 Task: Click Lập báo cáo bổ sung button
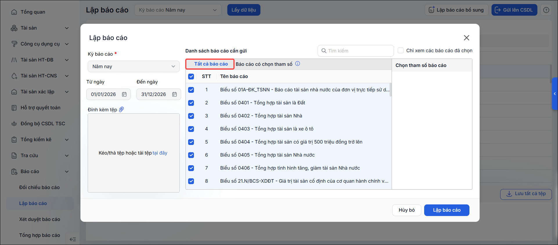(x=456, y=10)
